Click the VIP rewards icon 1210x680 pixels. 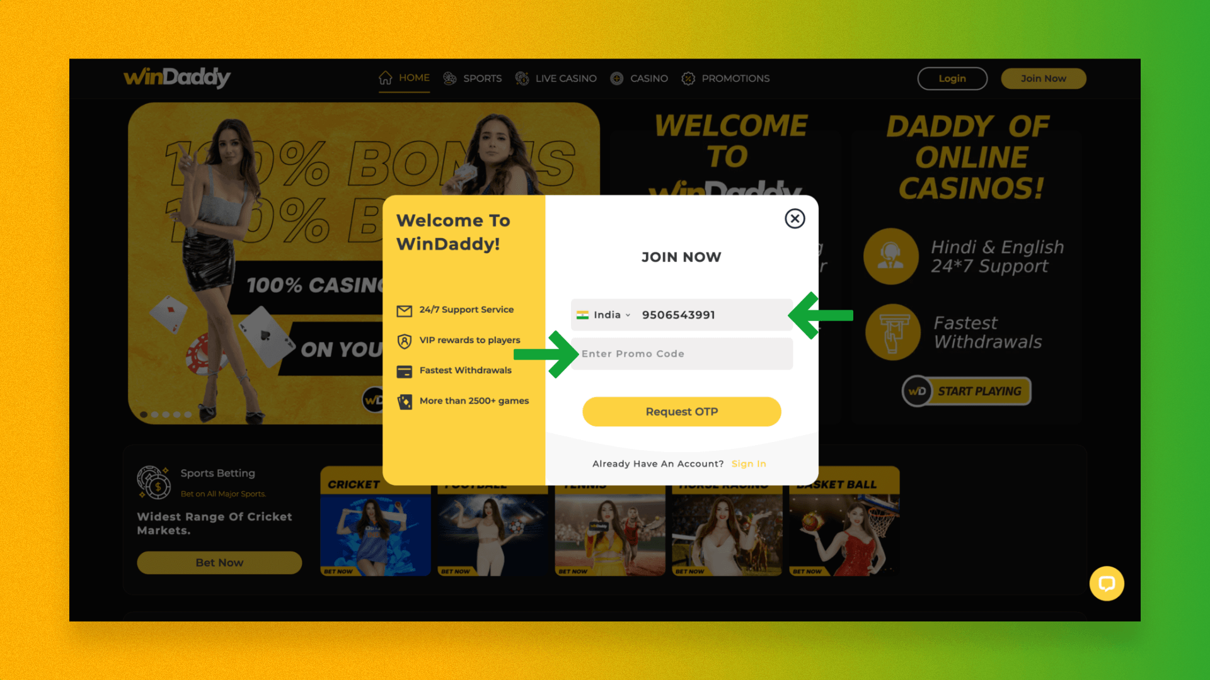pyautogui.click(x=403, y=339)
